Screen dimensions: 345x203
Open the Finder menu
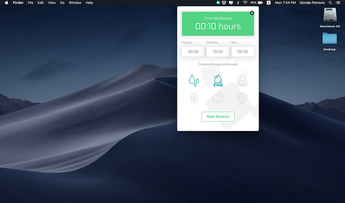(18, 3)
